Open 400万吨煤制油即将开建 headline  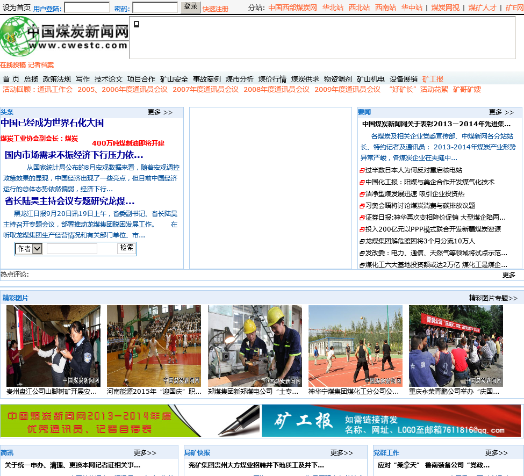(128, 143)
